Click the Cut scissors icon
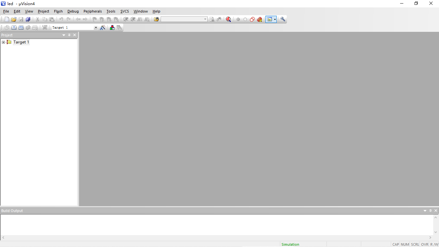 38,19
